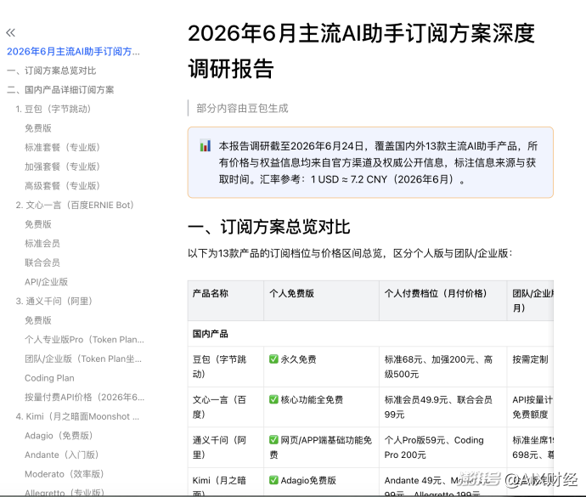The image size is (586, 497).
Task: Open outline title 2026年6月主流AI助手订阅方…
Action: point(73,52)
